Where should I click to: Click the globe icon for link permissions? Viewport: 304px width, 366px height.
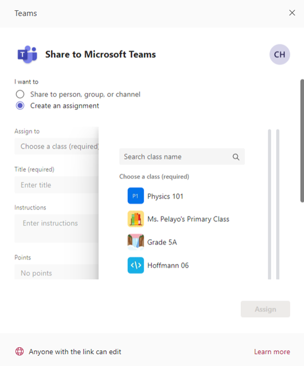pyautogui.click(x=20, y=351)
